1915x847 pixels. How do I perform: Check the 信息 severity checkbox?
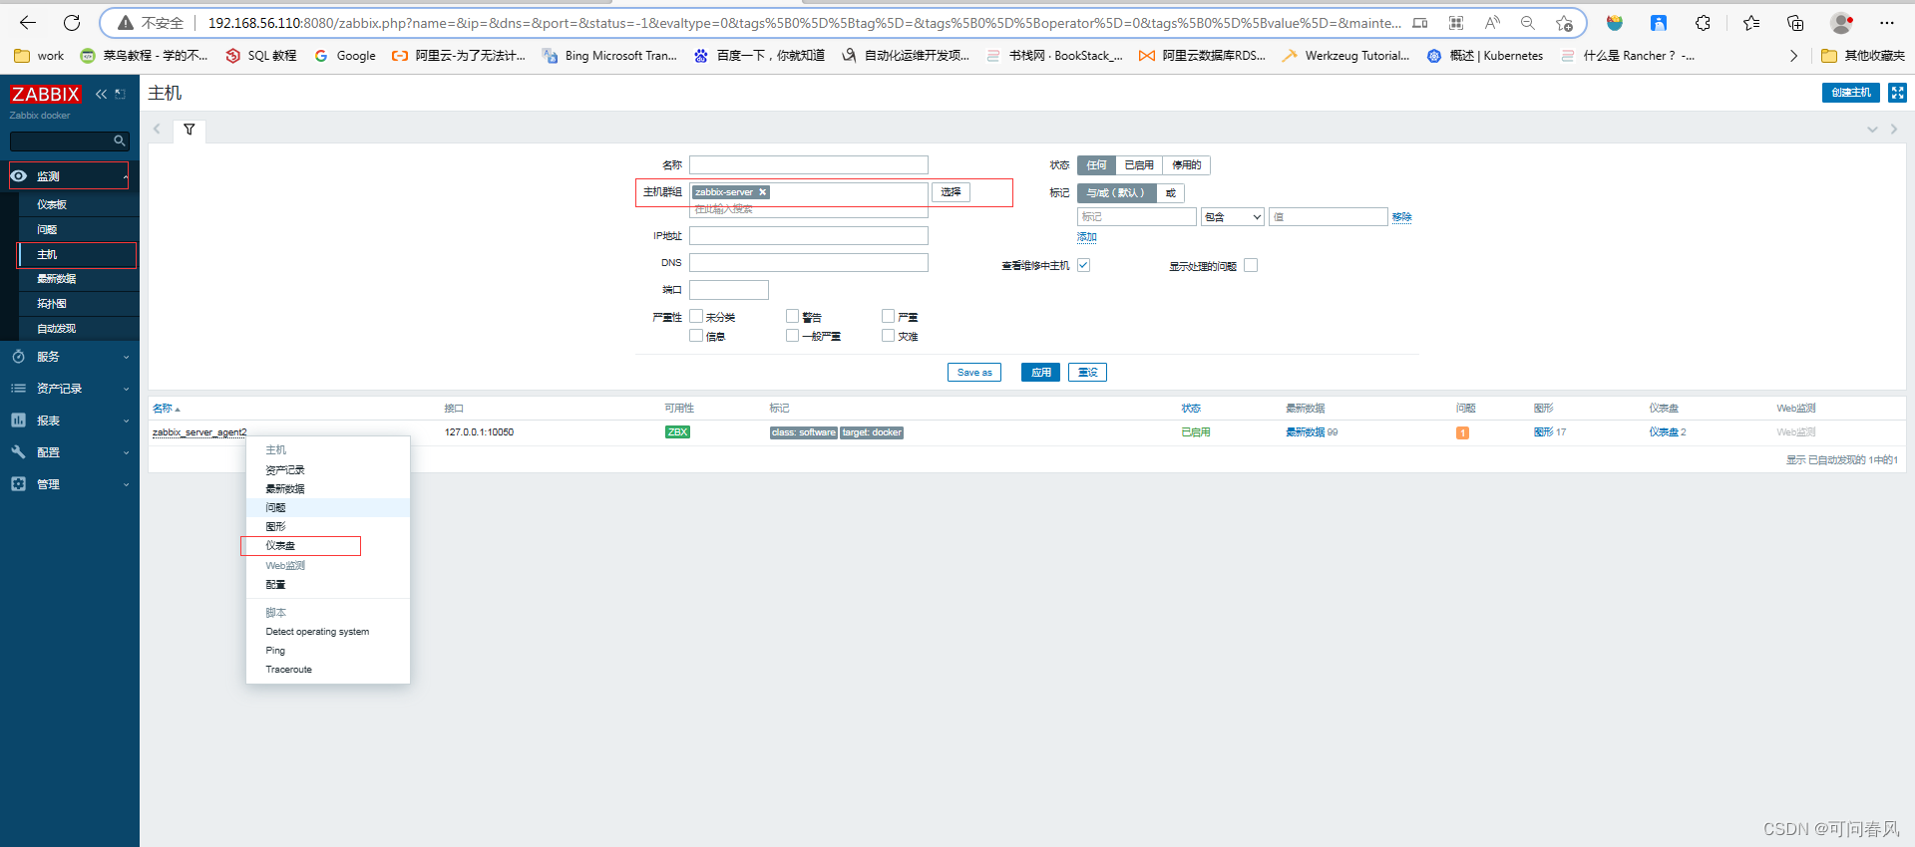tap(696, 336)
